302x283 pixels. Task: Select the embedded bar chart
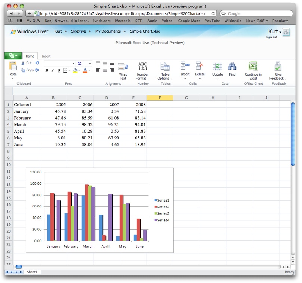pyautogui.click(x=100, y=210)
